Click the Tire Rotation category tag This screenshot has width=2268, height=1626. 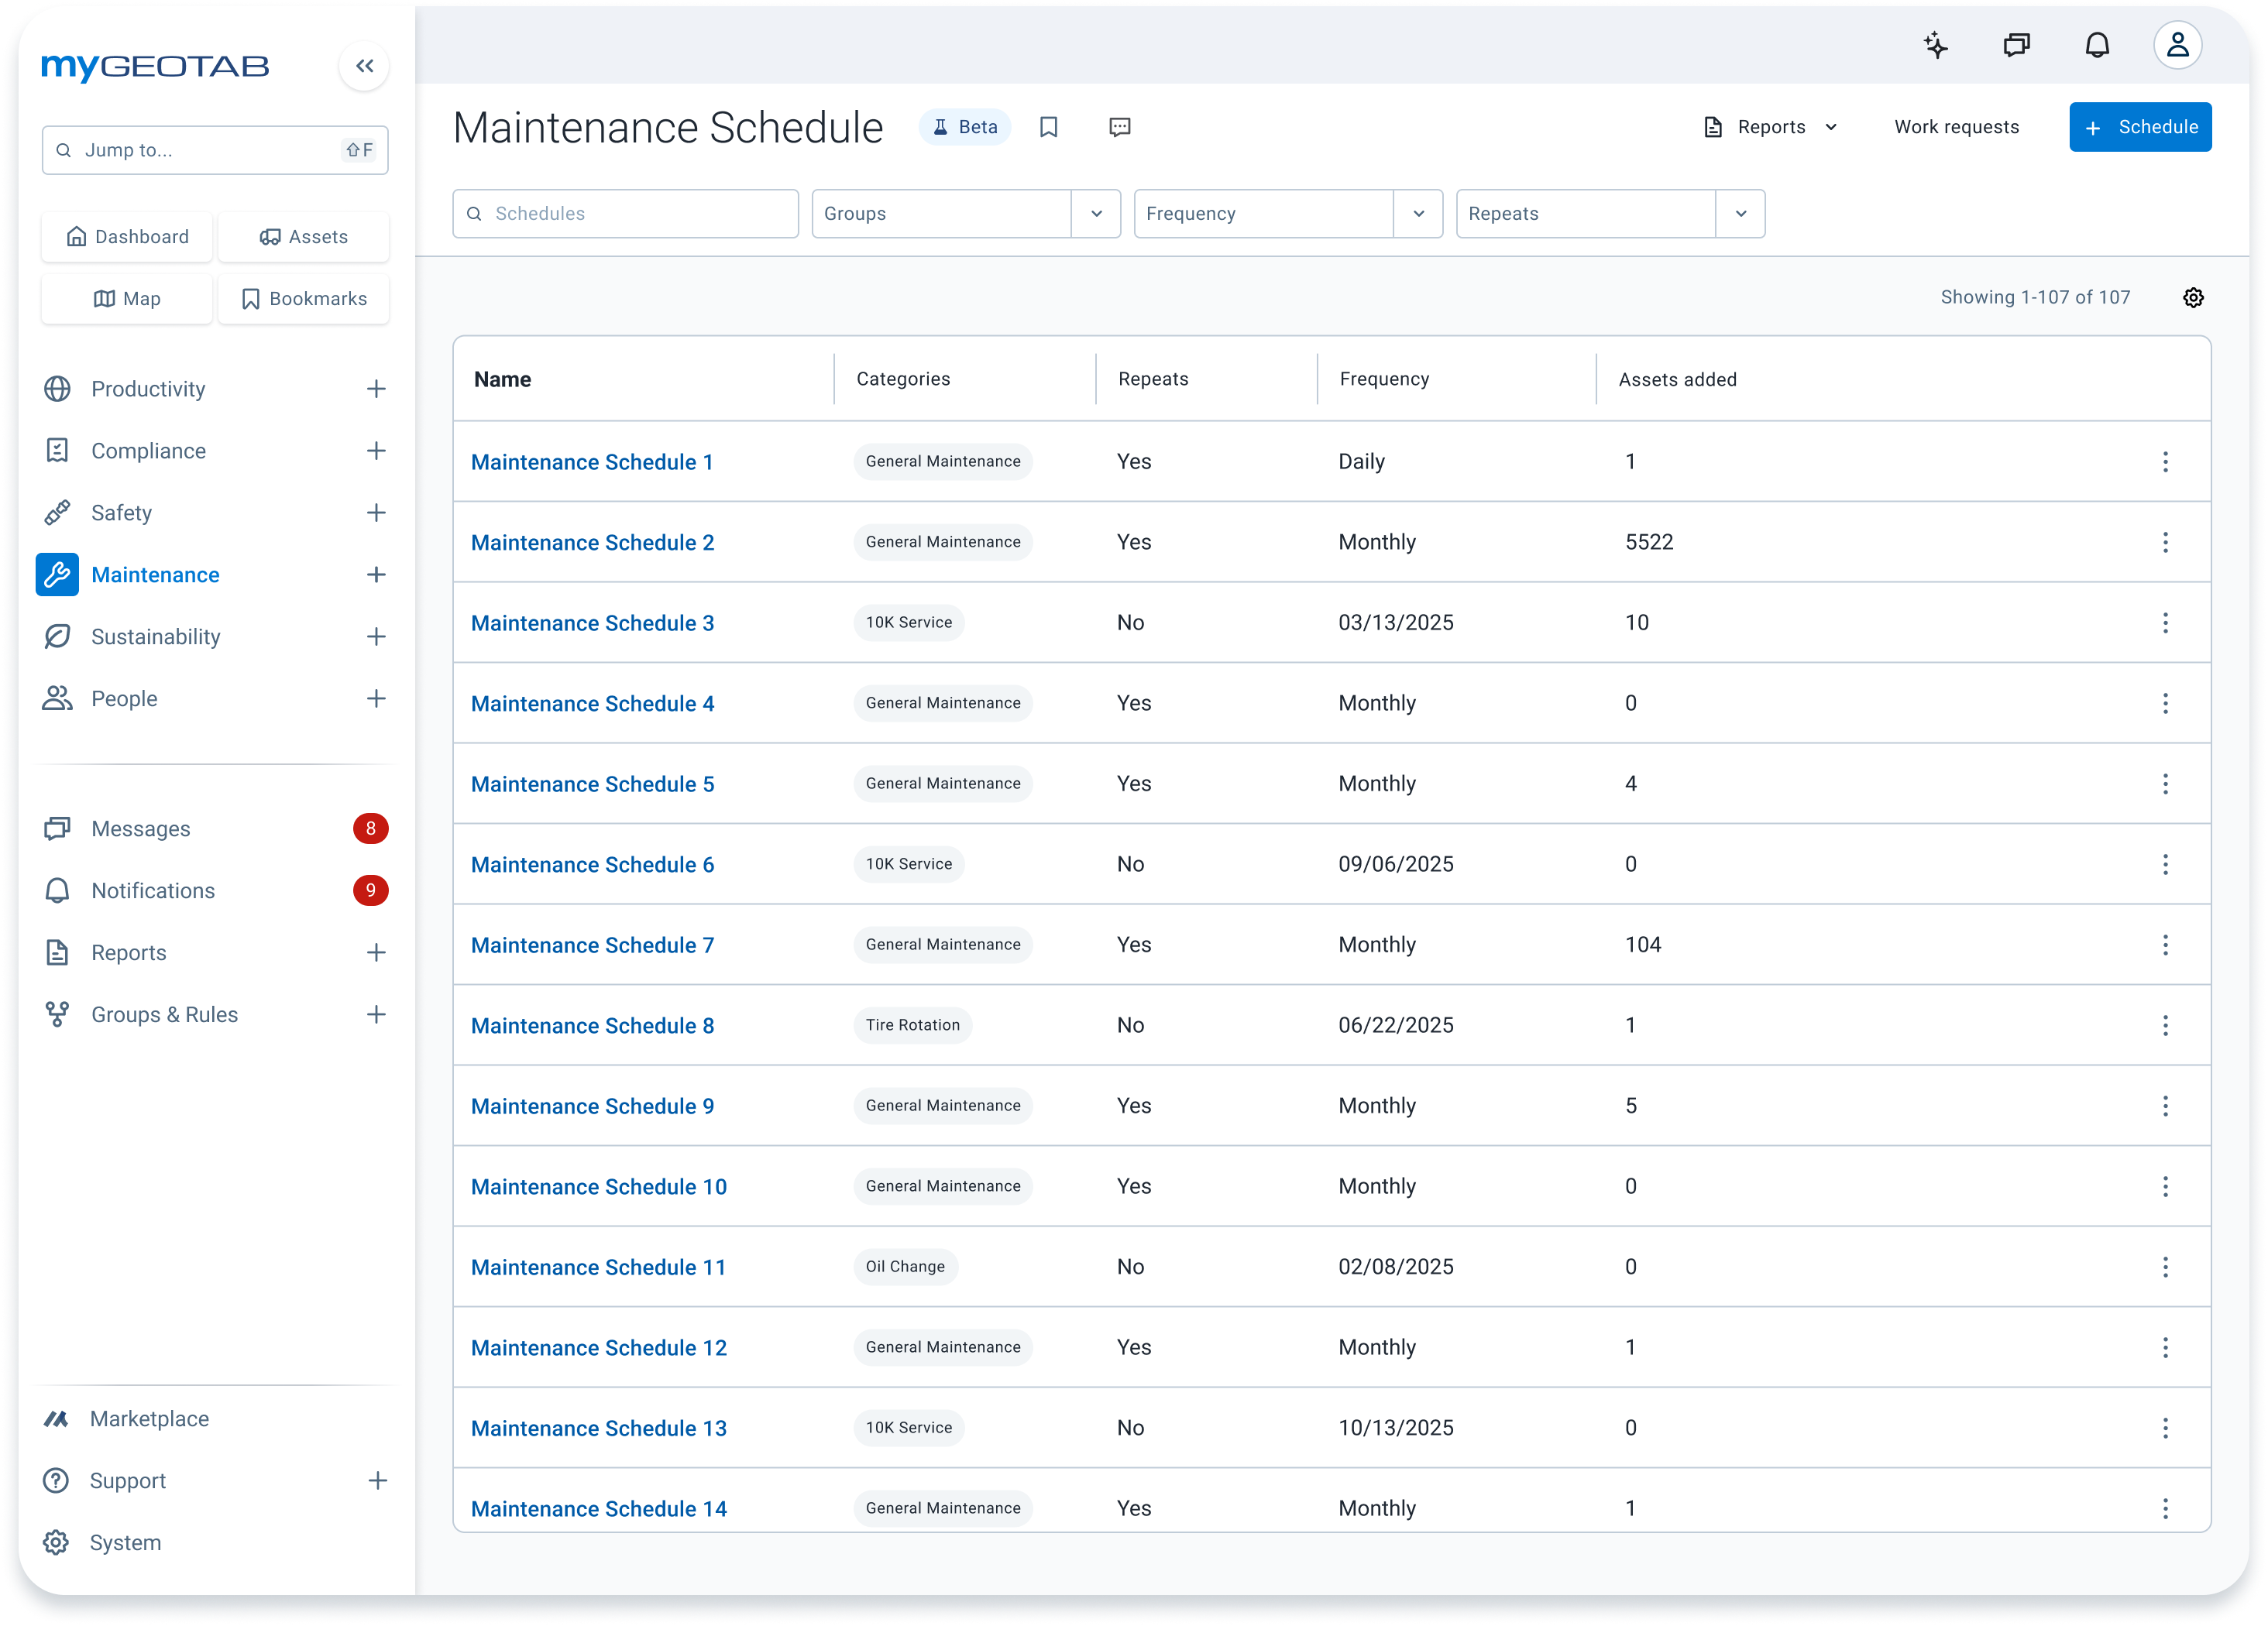(912, 1025)
